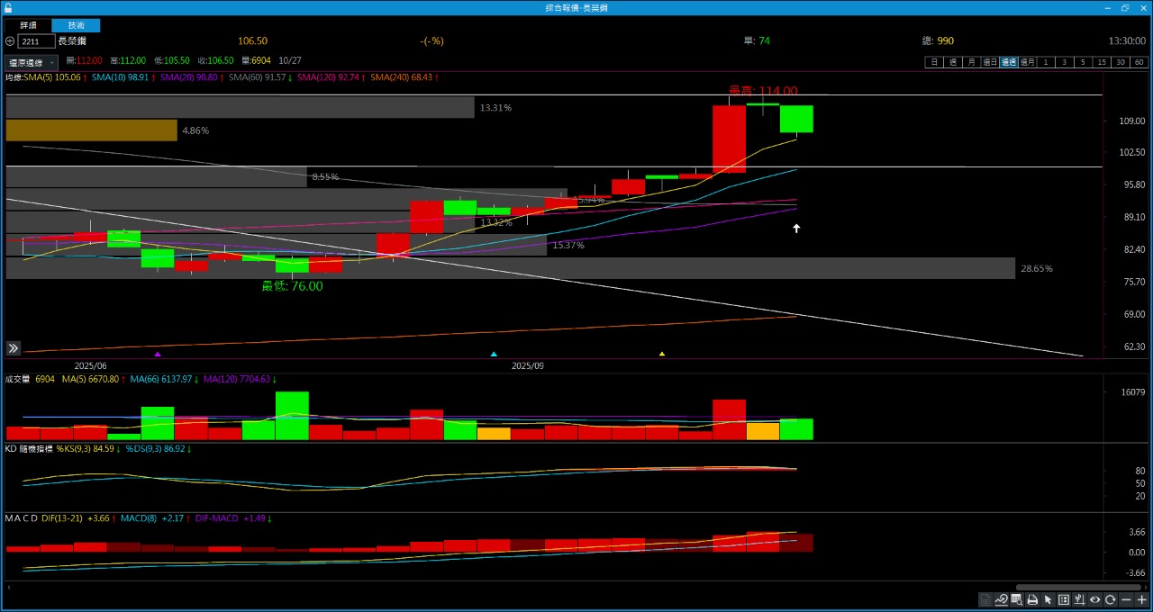Click the MACD panel title label

21,518
